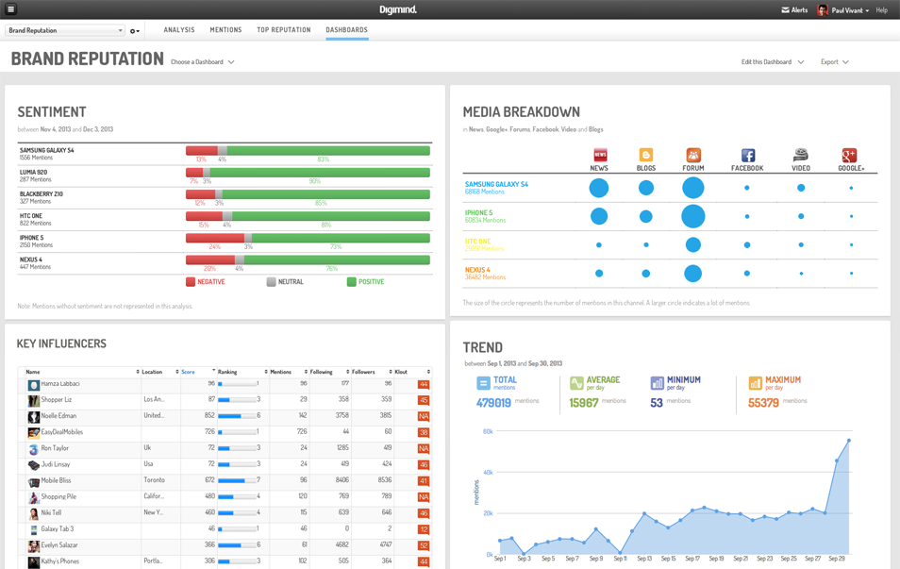This screenshot has width=900, height=569.
Task: Click the Maximum per day icon
Action: point(756,383)
